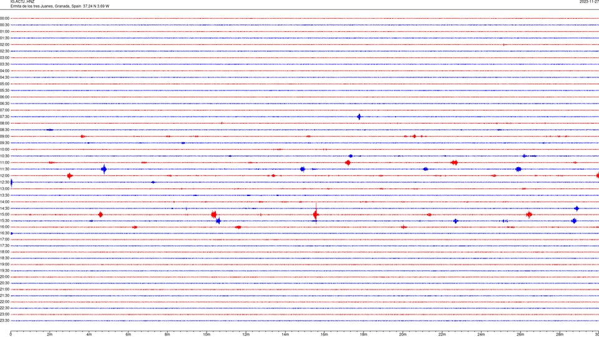Click the 2m tick on the time axis

[50, 335]
